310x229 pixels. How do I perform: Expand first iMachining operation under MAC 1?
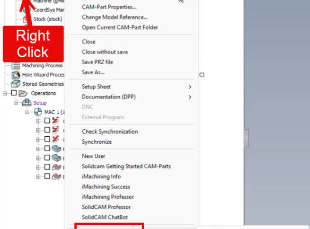(38, 121)
